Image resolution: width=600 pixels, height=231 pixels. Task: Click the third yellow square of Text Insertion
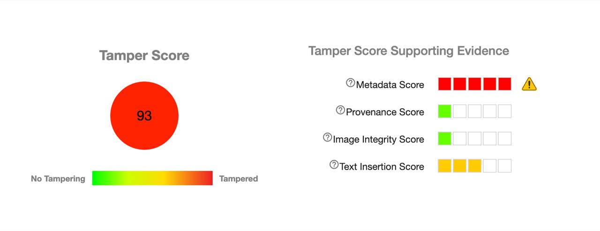click(474, 166)
